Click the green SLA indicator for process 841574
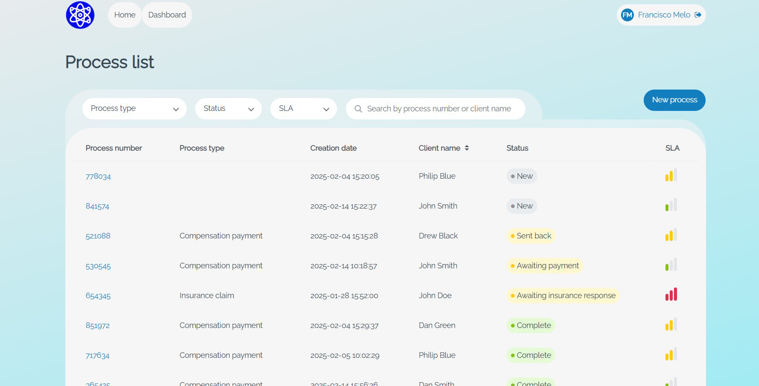The image size is (759, 386). coord(671,205)
